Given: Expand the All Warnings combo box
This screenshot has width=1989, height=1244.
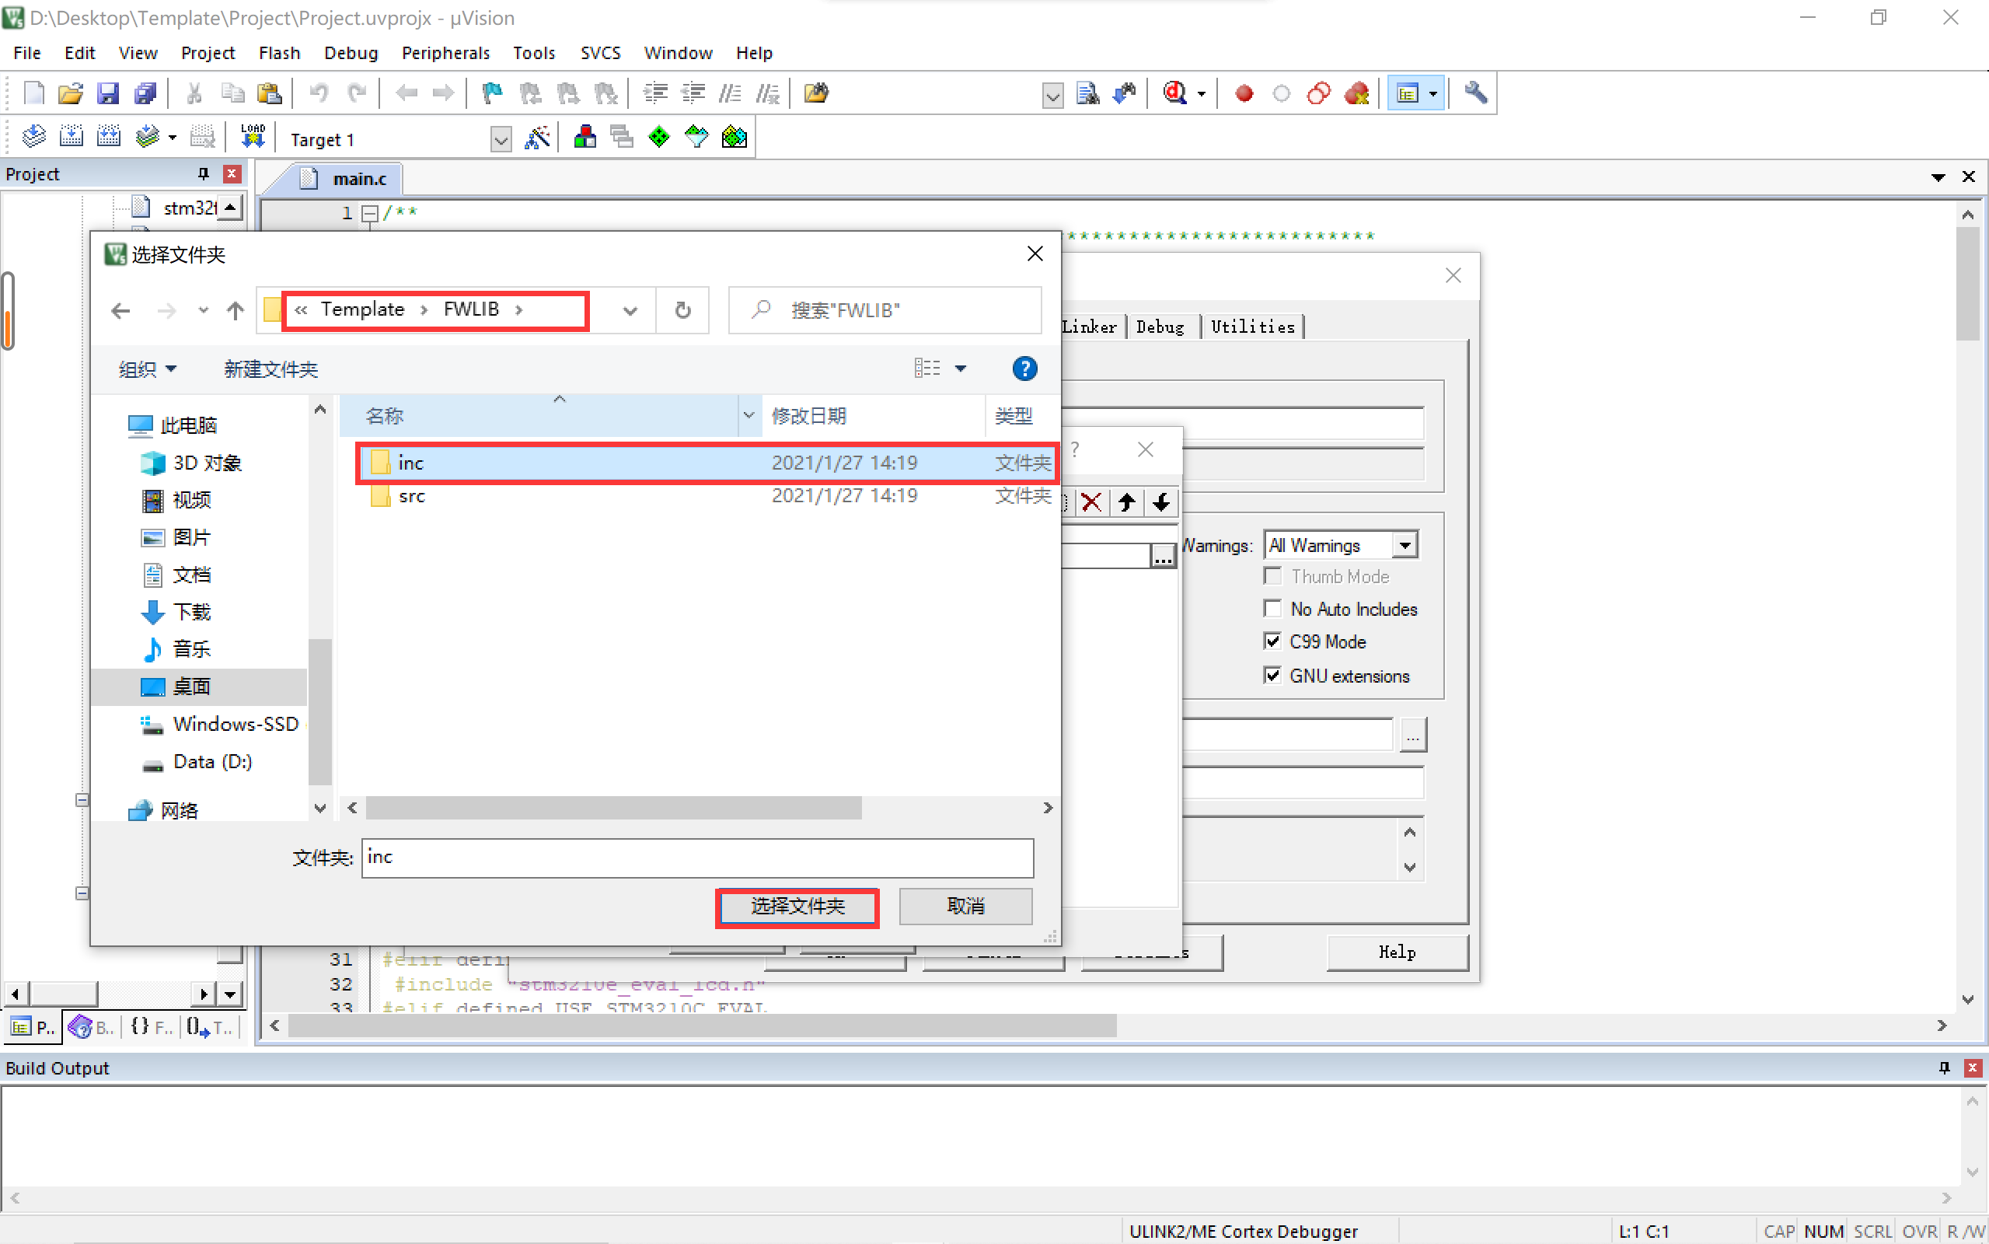Looking at the screenshot, I should (1405, 545).
